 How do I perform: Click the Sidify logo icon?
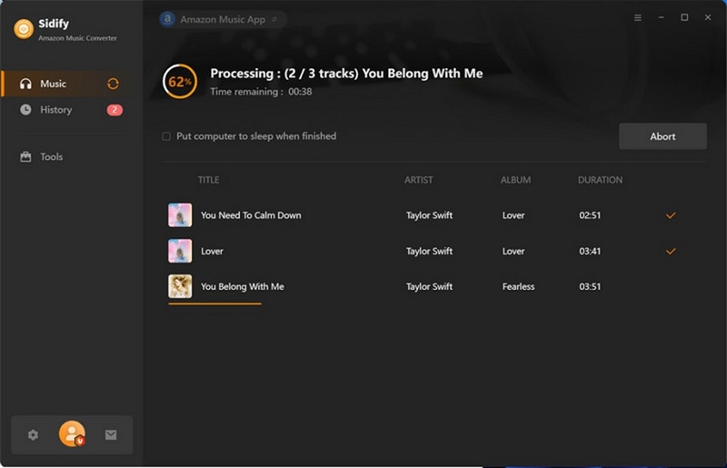pyautogui.click(x=24, y=29)
